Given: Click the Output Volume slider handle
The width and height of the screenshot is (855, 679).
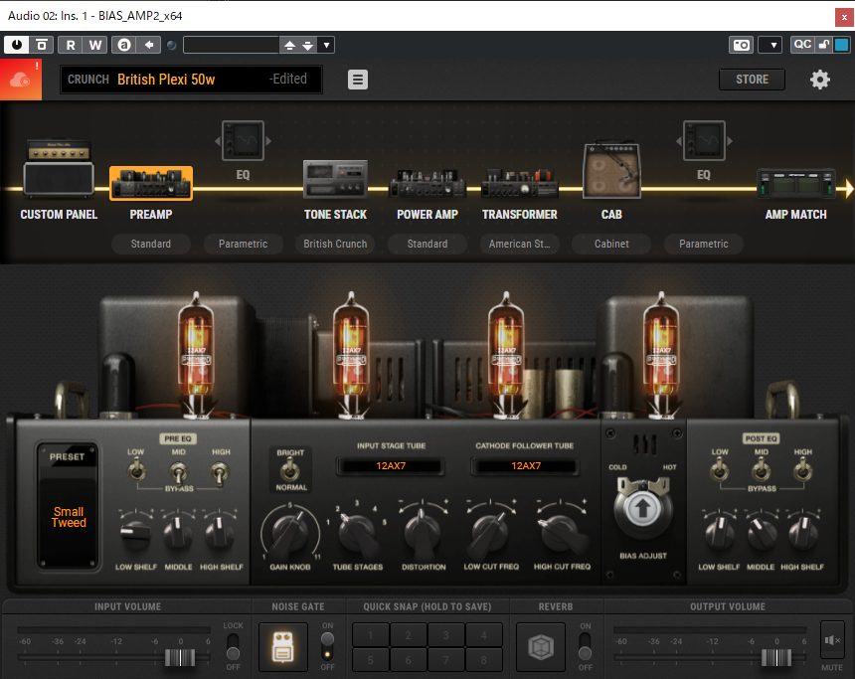Looking at the screenshot, I should click(x=775, y=657).
